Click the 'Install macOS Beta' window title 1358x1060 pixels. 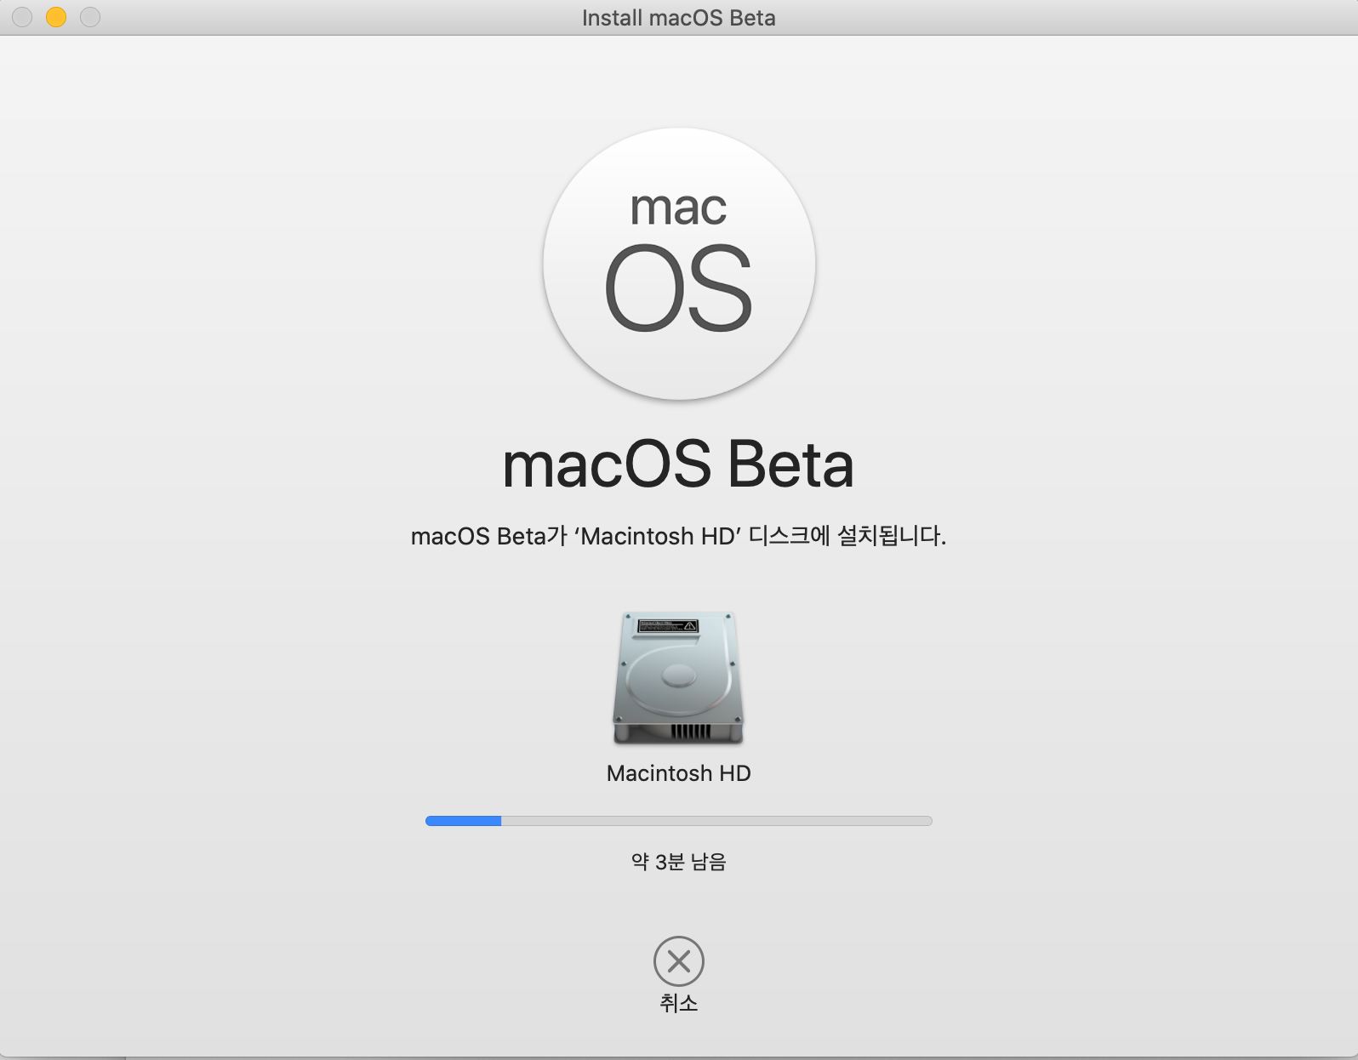tap(679, 18)
